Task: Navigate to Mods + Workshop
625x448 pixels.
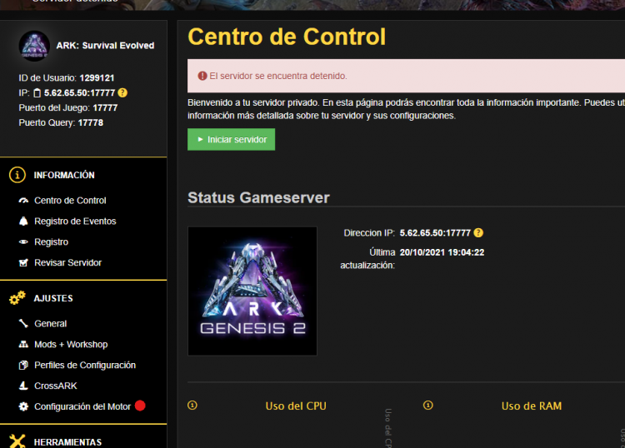Action: pyautogui.click(x=71, y=345)
